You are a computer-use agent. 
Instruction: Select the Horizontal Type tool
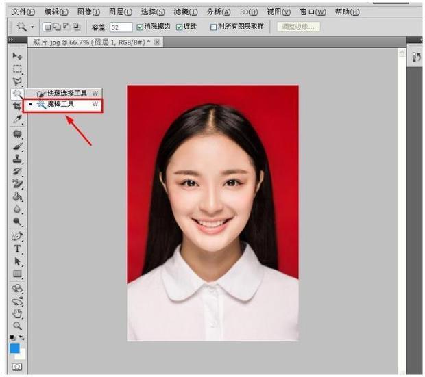click(x=18, y=249)
